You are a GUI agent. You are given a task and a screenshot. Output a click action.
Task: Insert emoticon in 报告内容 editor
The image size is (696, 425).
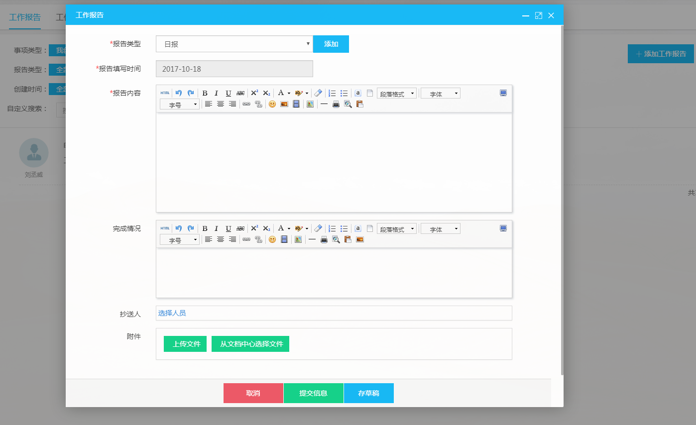272,104
